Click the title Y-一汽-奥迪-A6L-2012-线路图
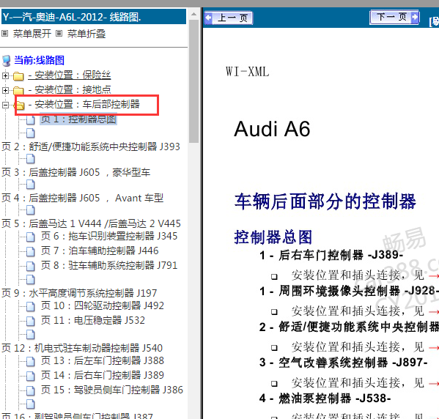The image size is (439, 419). tap(72, 17)
